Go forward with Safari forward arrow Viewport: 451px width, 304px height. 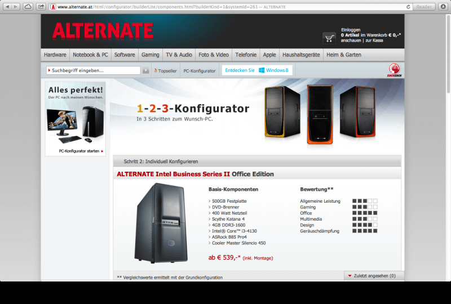coord(16,7)
